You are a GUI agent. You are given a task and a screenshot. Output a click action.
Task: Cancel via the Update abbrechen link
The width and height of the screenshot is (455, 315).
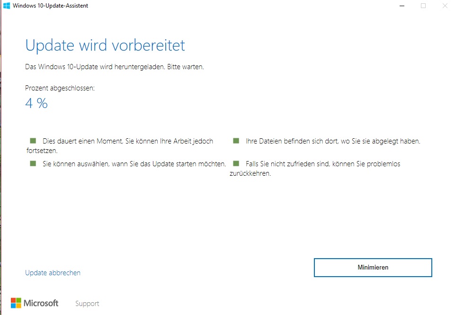tap(53, 273)
